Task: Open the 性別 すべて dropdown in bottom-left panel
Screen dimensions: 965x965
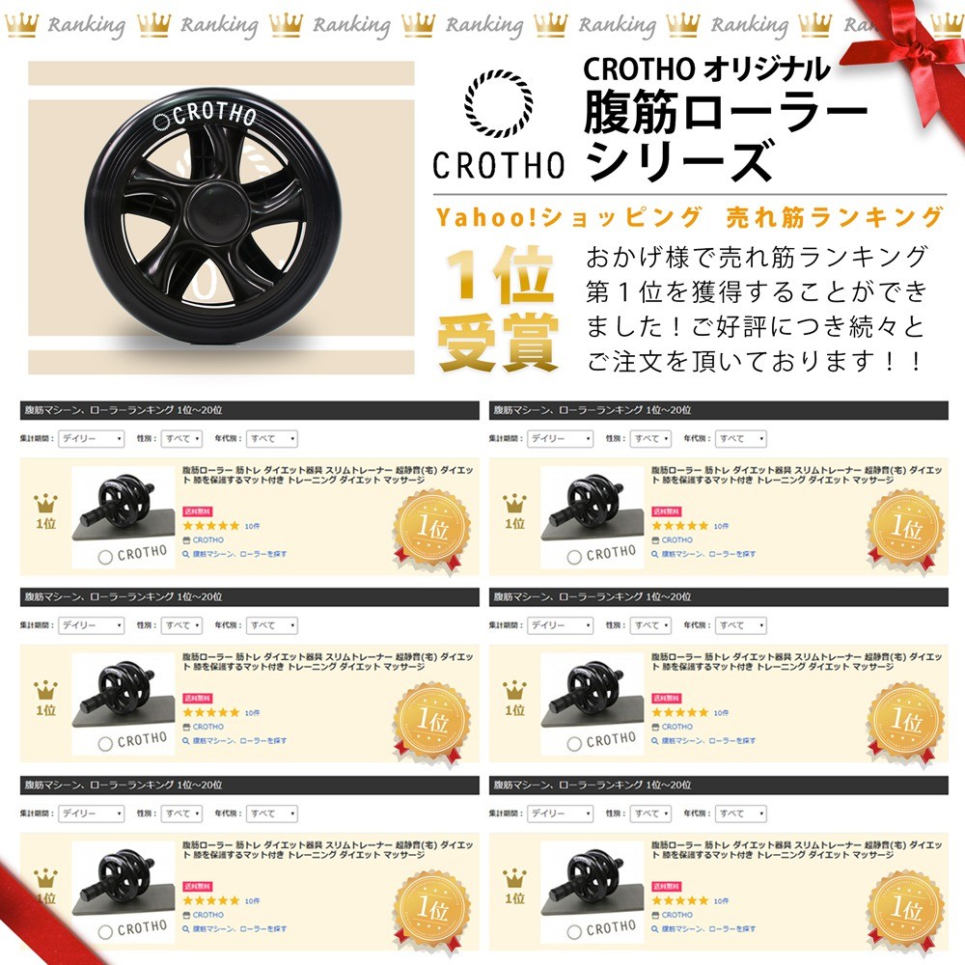Action: (x=181, y=813)
